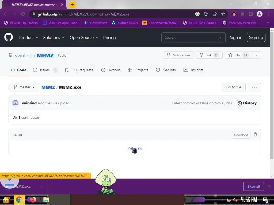Click the View raw link
This screenshot has height=205, width=274.
click(x=135, y=148)
